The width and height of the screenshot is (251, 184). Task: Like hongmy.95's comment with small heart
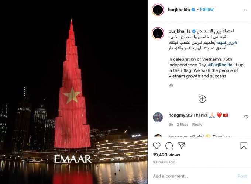[246, 117]
